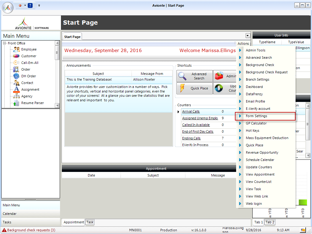This screenshot has height=234, width=312.
Task: Switch to the Appointment bottom tab
Action: click(74, 222)
